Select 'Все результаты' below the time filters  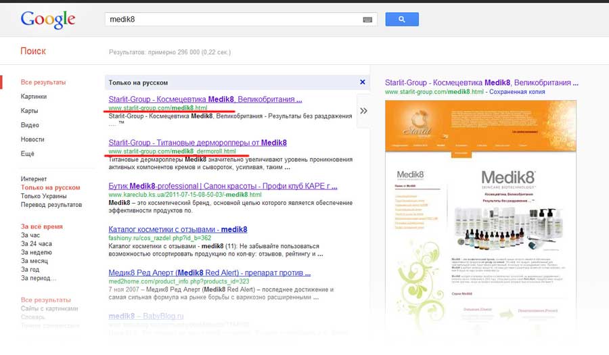click(46, 300)
